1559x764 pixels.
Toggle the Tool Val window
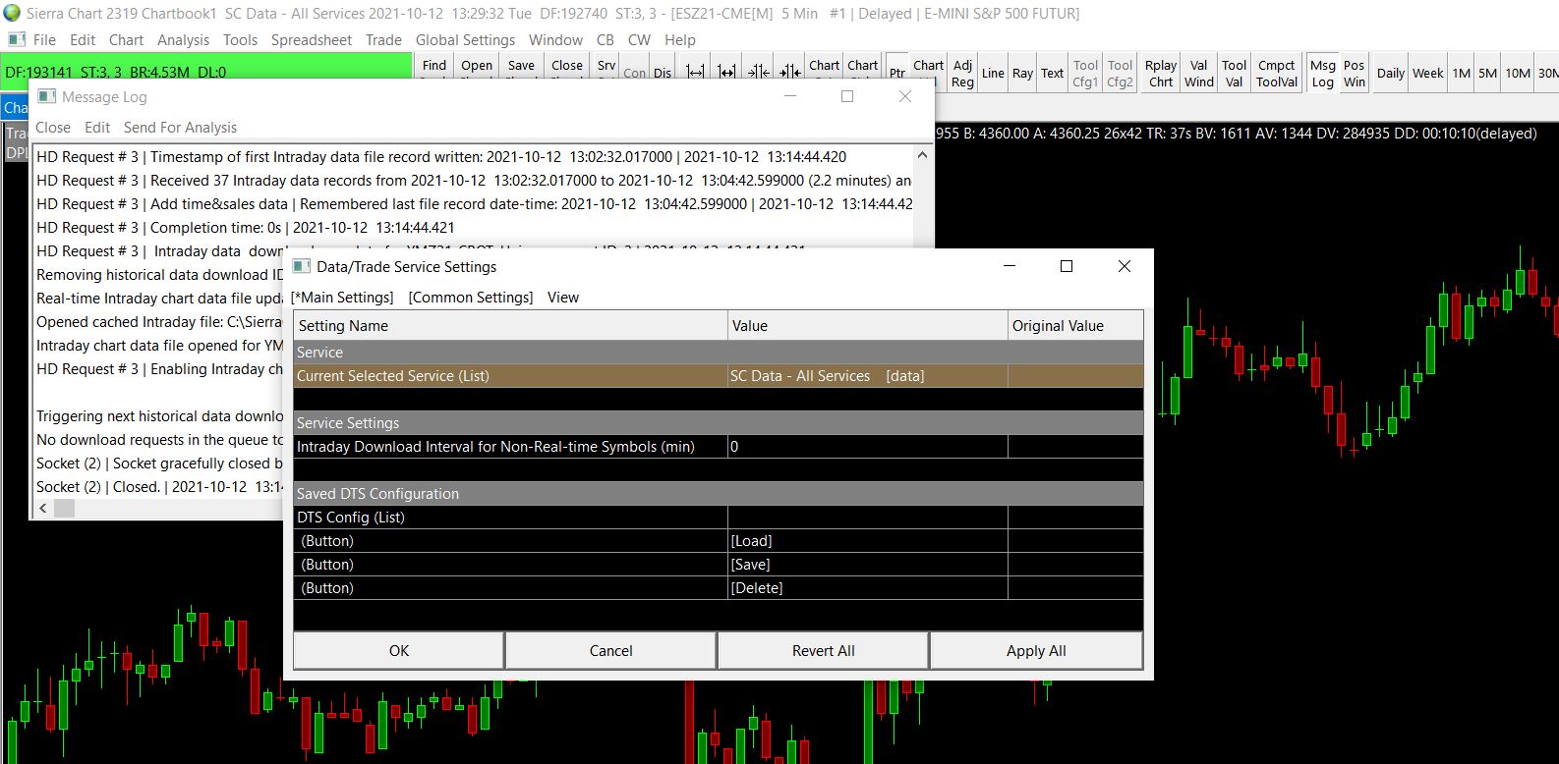pyautogui.click(x=1235, y=73)
